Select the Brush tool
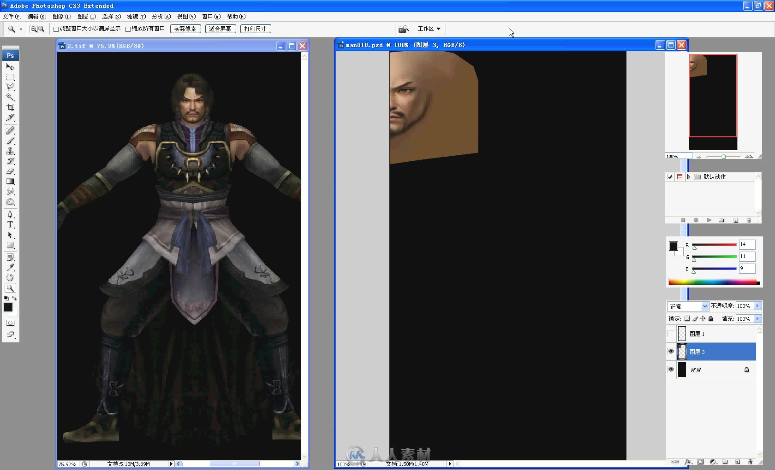775x470 pixels. click(x=10, y=141)
